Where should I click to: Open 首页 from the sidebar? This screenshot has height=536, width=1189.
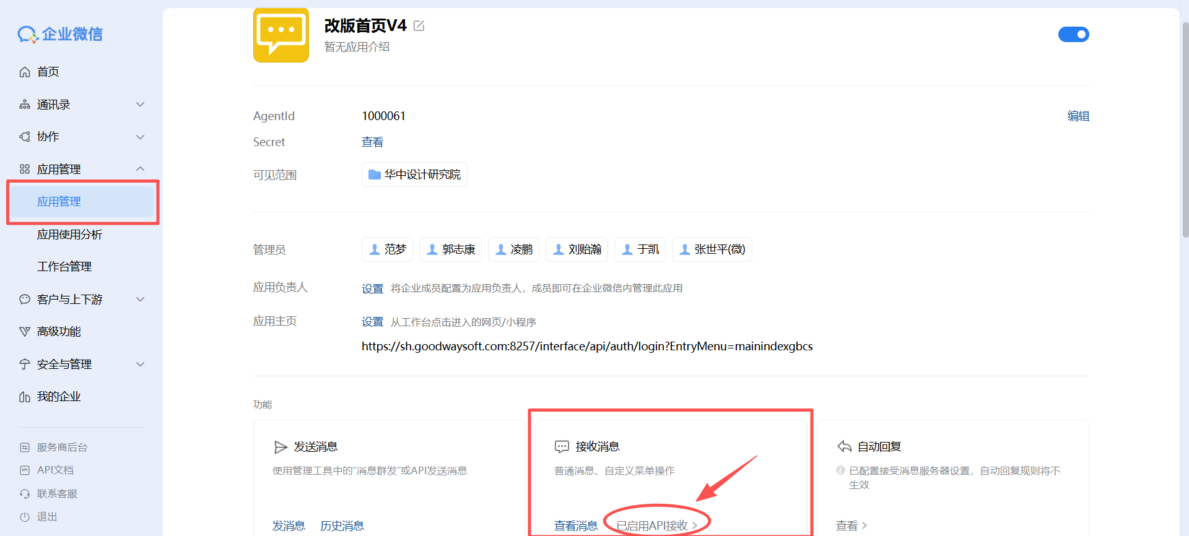(x=48, y=72)
